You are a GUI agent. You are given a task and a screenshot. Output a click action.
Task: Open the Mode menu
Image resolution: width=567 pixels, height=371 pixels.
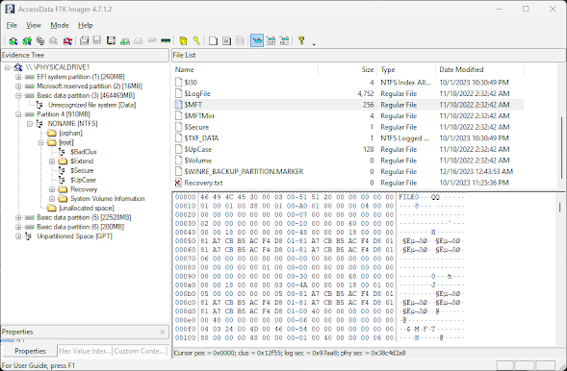pyautogui.click(x=60, y=25)
